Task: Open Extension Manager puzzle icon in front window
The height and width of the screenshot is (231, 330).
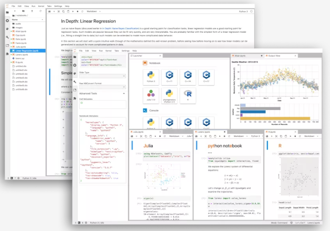Action: point(75,98)
